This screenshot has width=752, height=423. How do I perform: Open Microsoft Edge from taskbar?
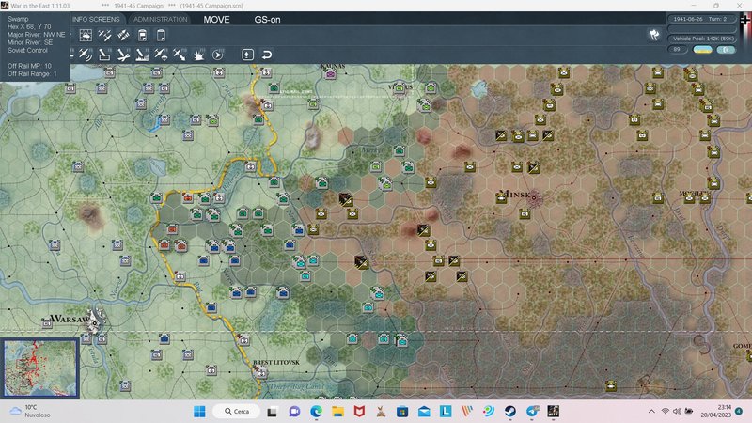pos(316,412)
